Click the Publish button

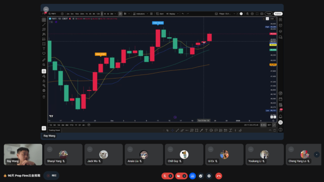pyautogui.click(x=278, y=14)
